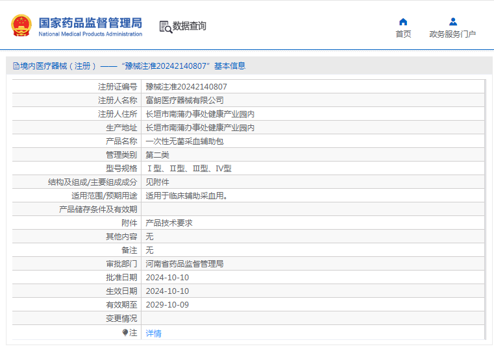Image resolution: width=494 pixels, height=351 pixels.
Task: Click the 有效期至 label
Action: (x=121, y=305)
